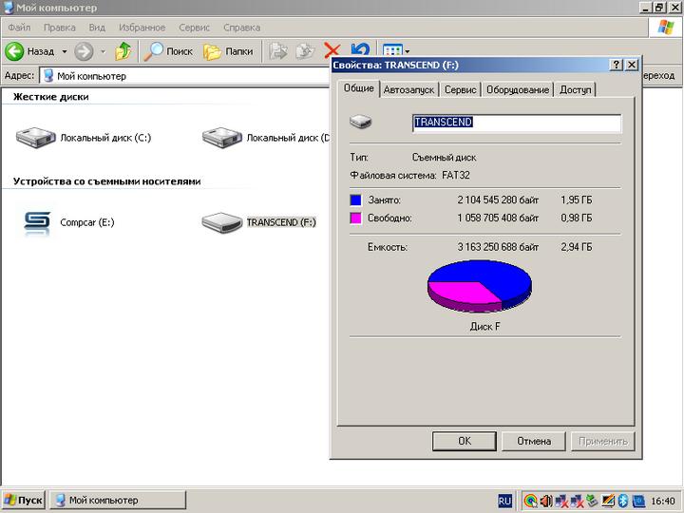Screen dimensions: 684x513
Task: Click the dialog help question mark button
Action: [x=616, y=66]
